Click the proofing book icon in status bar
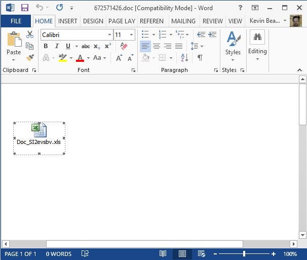This screenshot has height=260, width=307. click(85, 254)
